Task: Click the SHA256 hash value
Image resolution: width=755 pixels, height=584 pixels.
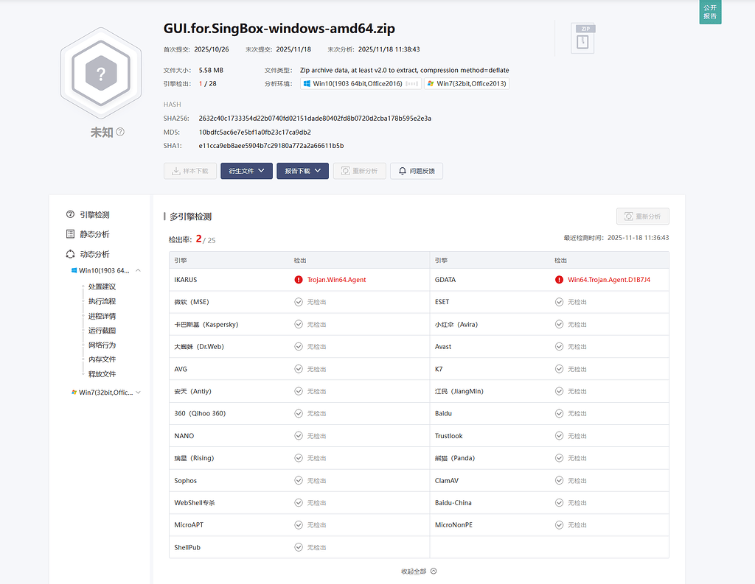Action: click(315, 119)
